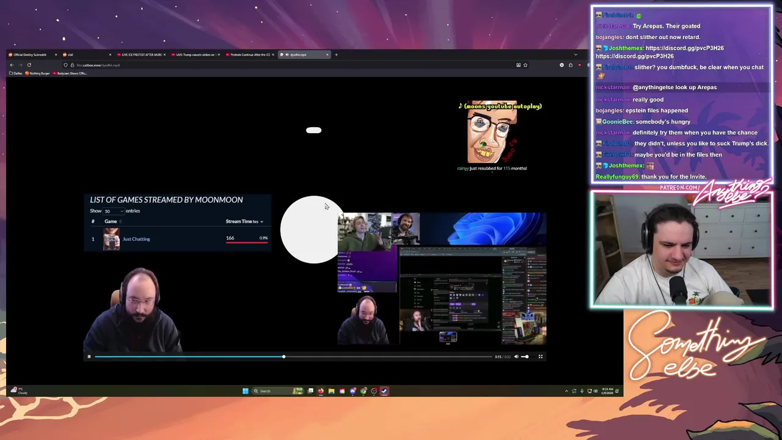
Task: Open the Nothing Burger bookmark
Action: [37, 73]
